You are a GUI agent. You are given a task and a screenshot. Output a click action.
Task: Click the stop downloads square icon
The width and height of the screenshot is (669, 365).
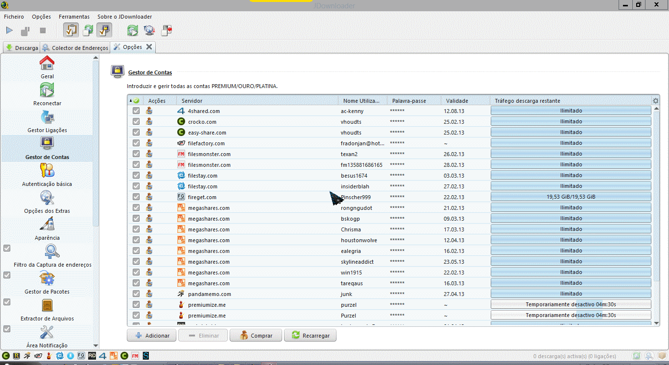[43, 30]
